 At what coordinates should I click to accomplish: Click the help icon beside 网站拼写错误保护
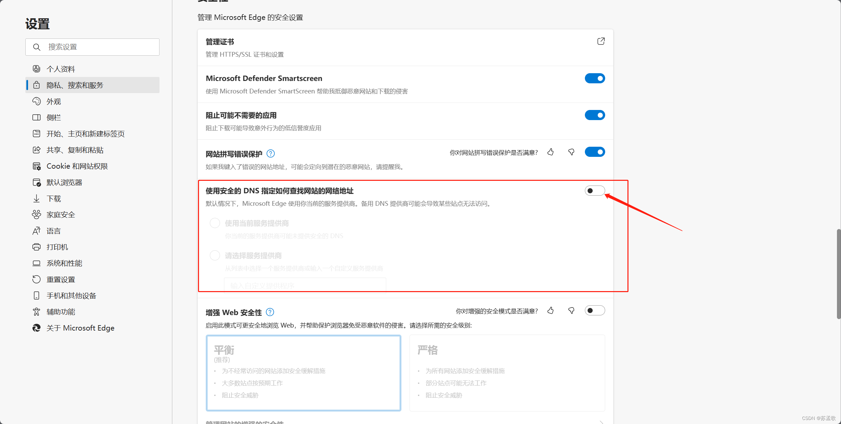pyautogui.click(x=271, y=154)
